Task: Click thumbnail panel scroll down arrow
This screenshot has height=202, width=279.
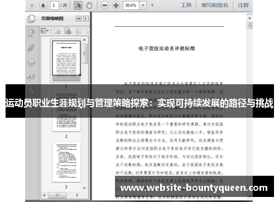Action: click(84, 188)
